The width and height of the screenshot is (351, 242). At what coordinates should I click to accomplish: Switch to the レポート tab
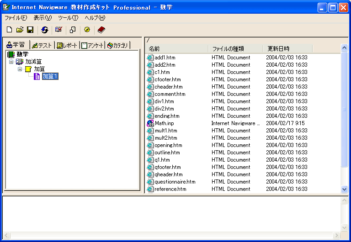pos(67,45)
